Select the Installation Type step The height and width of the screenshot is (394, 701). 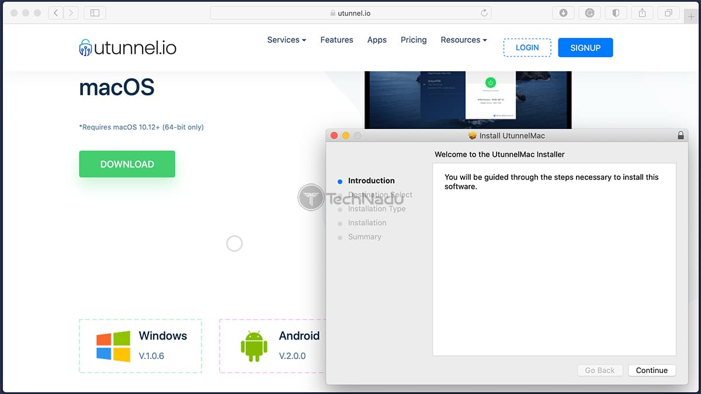[x=377, y=209]
